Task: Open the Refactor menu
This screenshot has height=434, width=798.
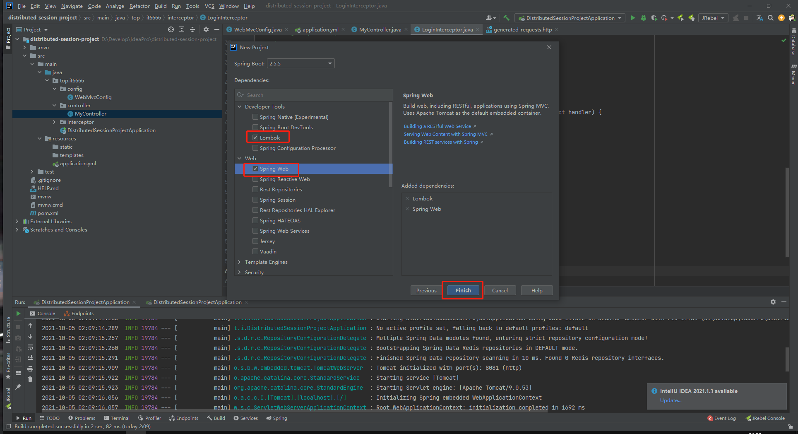Action: (139, 6)
